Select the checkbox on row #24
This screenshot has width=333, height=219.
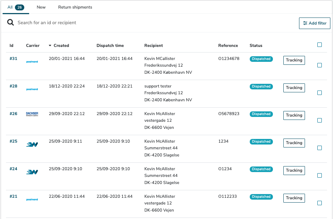pos(320,175)
